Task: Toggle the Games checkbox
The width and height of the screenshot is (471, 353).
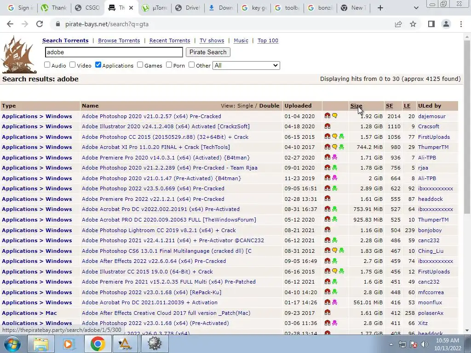Action: pyautogui.click(x=140, y=65)
